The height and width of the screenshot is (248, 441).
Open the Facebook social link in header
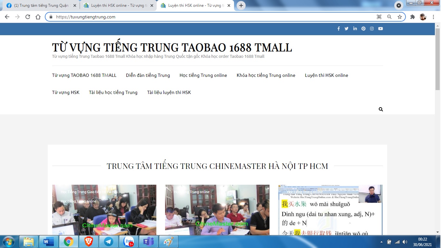[338, 29]
